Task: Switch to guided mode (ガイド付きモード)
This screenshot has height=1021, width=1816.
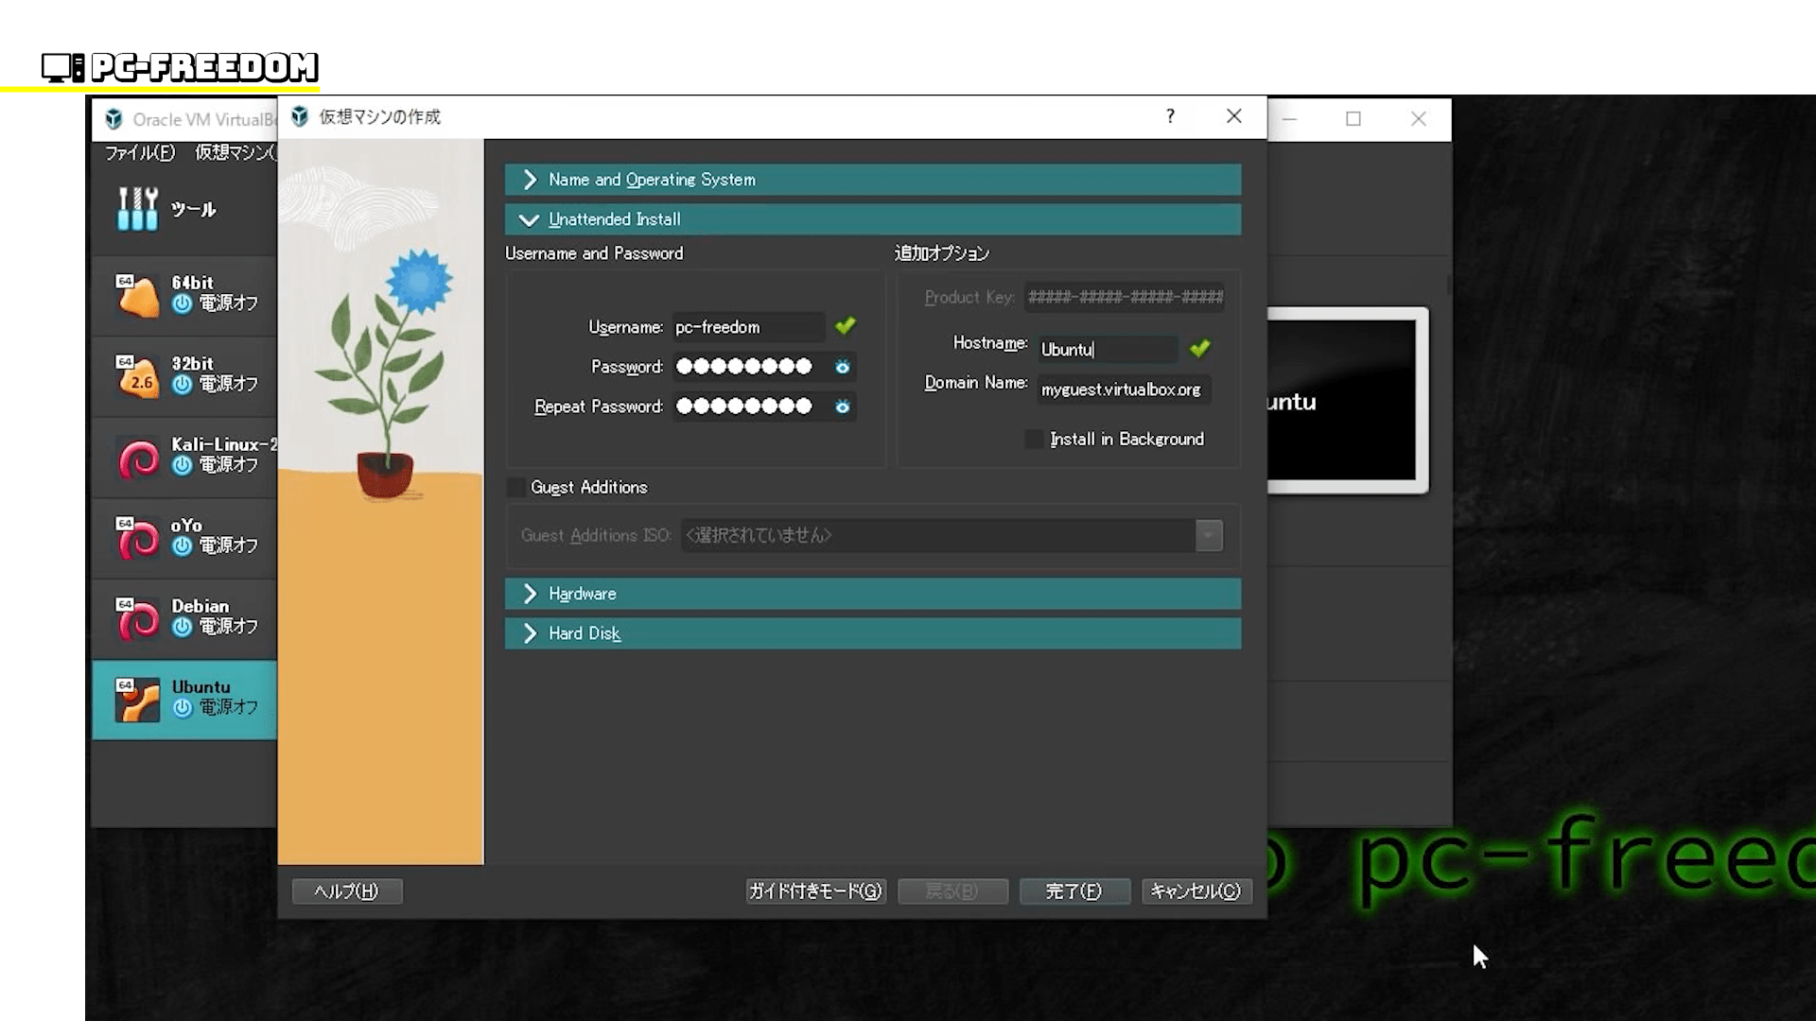Action: tap(815, 891)
